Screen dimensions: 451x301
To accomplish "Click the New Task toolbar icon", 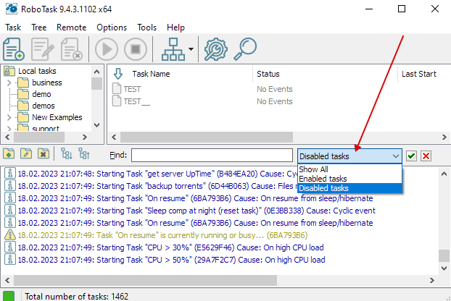I will tap(14, 49).
